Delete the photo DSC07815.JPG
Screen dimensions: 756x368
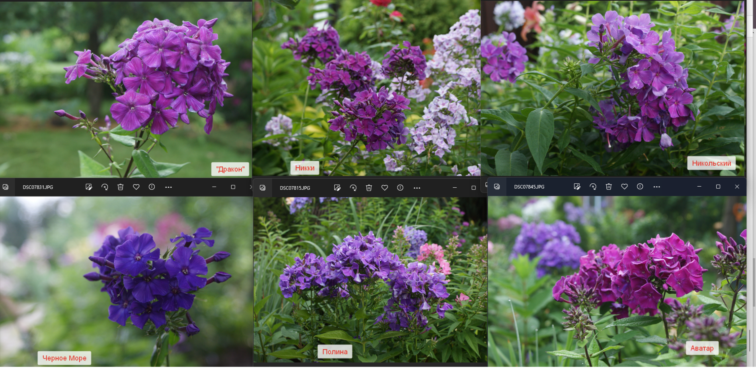coord(369,188)
